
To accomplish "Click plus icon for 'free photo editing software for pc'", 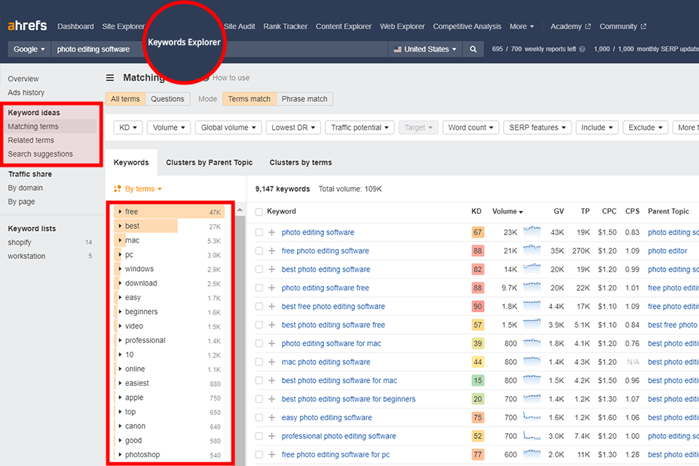I will point(272,454).
